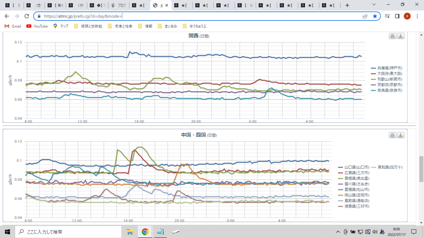Click the 岡山県(笠岡市) orange legend swatch
The height and width of the screenshot is (238, 424).
tap(341, 195)
